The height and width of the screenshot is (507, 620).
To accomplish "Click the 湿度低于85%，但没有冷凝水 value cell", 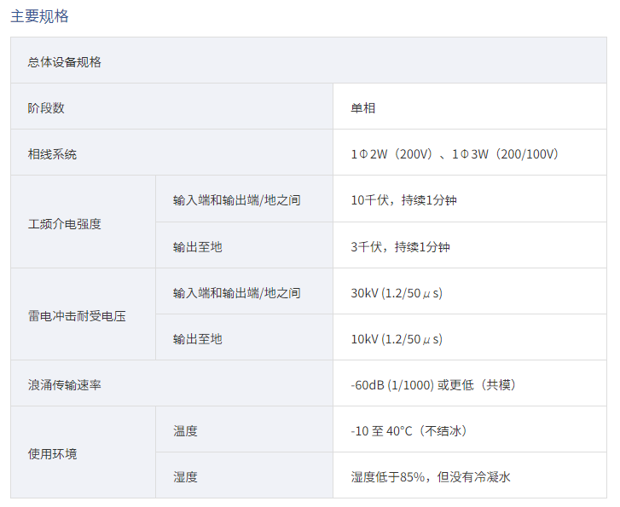I will click(x=431, y=477).
